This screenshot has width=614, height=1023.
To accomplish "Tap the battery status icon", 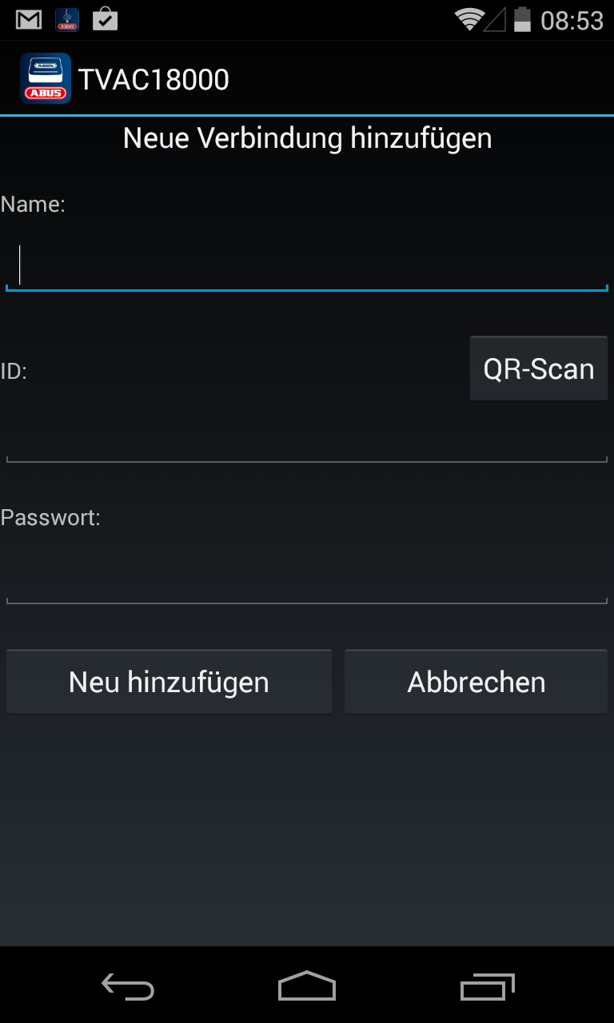I will 522,19.
